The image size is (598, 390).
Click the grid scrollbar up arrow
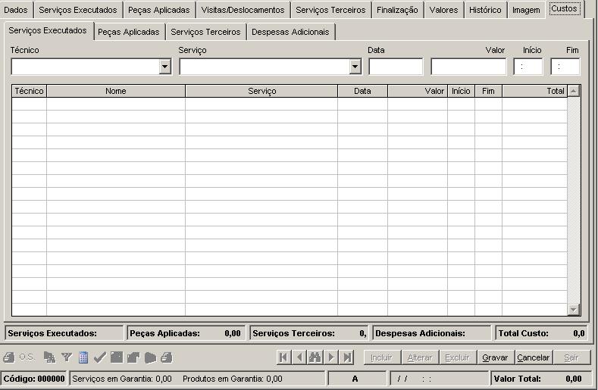click(x=574, y=91)
